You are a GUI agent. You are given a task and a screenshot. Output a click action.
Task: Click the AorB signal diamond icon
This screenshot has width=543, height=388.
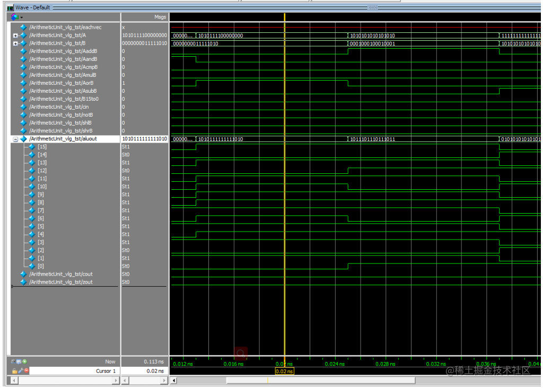click(x=23, y=83)
